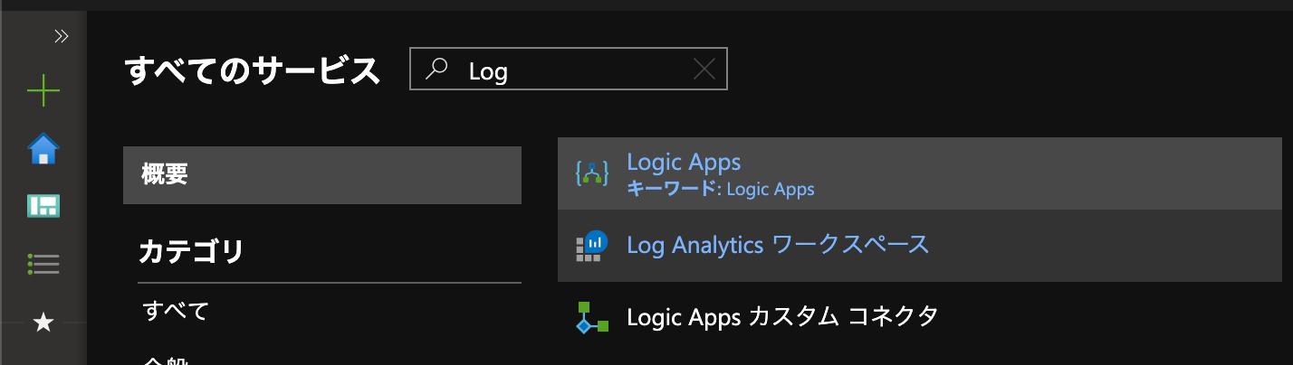Click the キーワード: Logic Apps subtitle text

[x=720, y=190]
